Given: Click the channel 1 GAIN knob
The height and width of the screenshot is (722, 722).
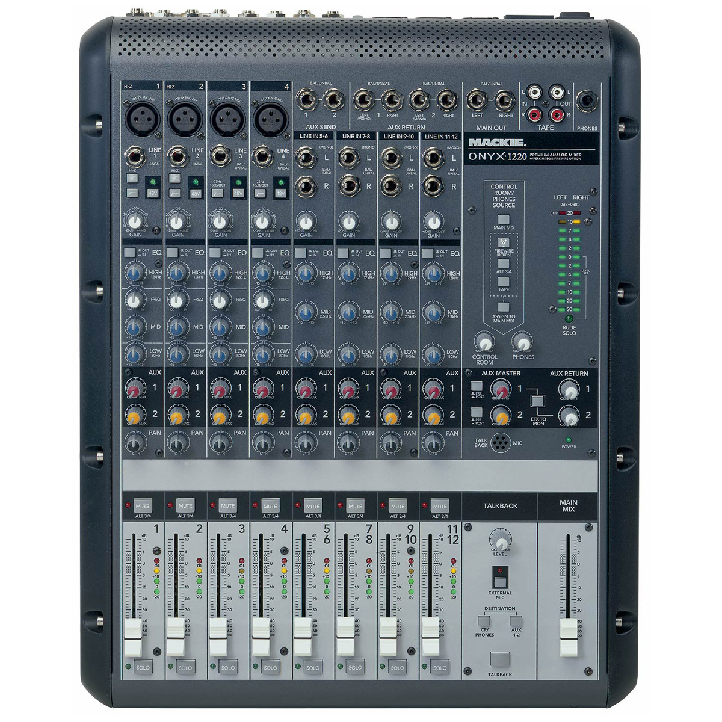Looking at the screenshot, I should (x=135, y=221).
